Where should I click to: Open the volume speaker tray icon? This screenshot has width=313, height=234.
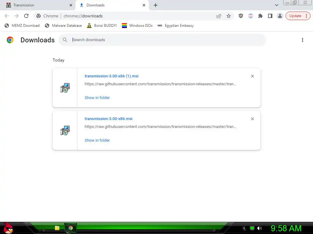tap(260, 228)
